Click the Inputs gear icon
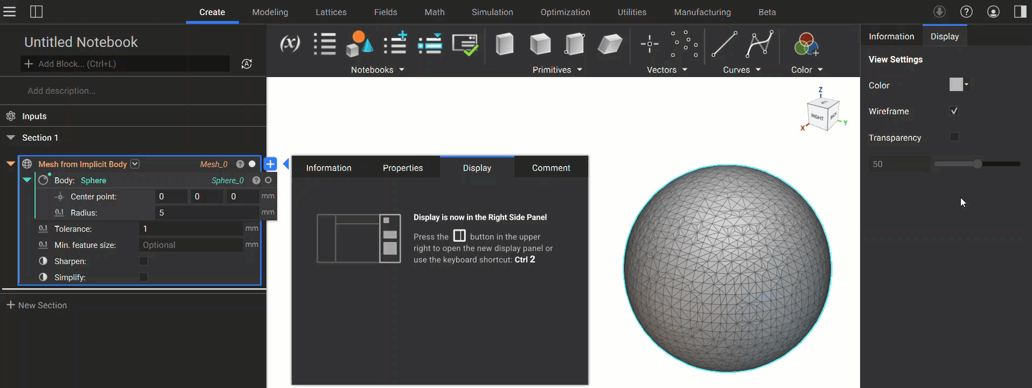 11,116
